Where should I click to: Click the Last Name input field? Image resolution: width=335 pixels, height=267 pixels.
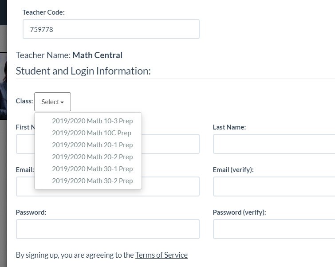pos(273,144)
